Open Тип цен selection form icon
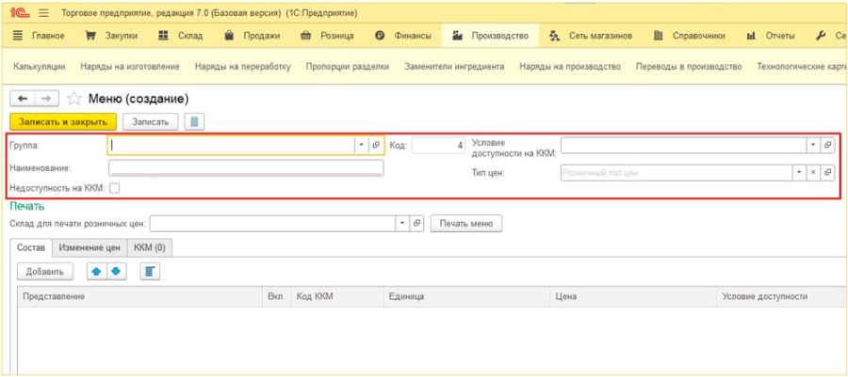 [827, 173]
